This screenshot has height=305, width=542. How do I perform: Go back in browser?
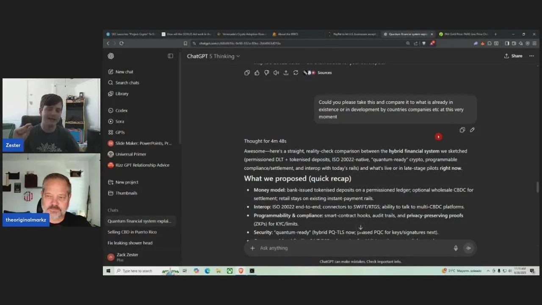click(x=108, y=43)
